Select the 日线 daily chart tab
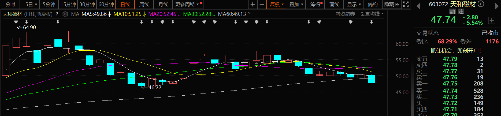Screen dimensions: 501x116 (125, 4)
